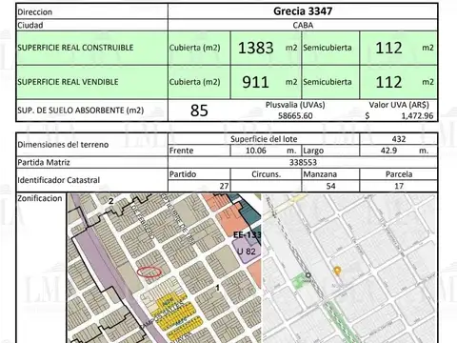The image size is (457, 343).
Task: Click the 'Partido' column header
Action: [x=199, y=174]
